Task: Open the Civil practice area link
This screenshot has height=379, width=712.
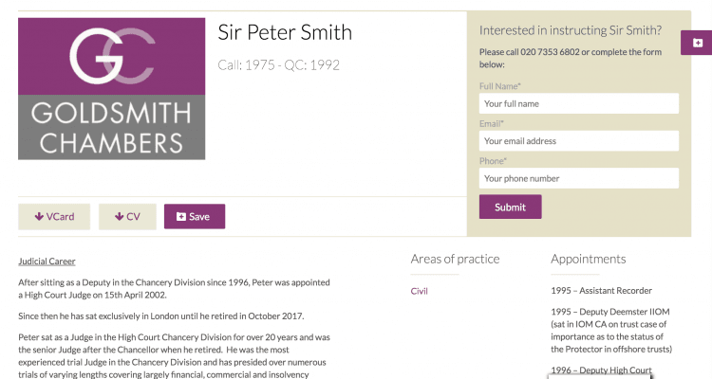Action: pos(419,291)
